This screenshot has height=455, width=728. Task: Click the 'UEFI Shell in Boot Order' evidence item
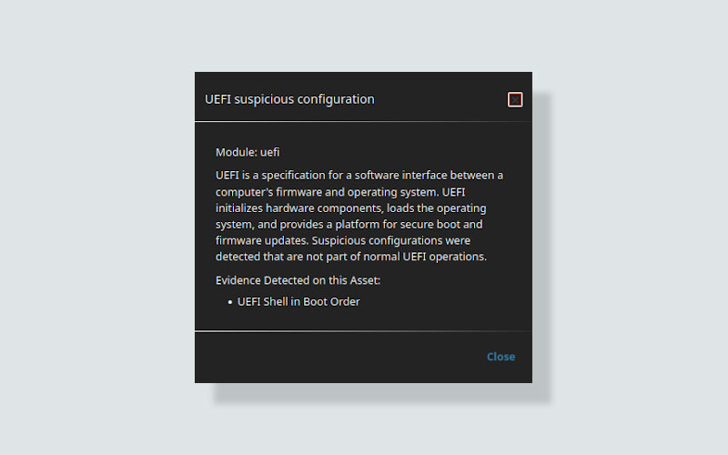(298, 301)
